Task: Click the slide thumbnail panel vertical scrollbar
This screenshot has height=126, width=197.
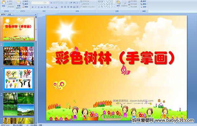Action: [x=36, y=70]
